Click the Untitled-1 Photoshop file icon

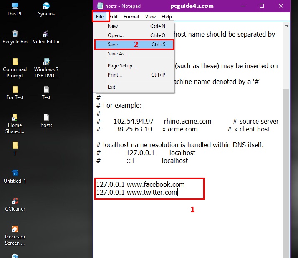tap(15, 174)
